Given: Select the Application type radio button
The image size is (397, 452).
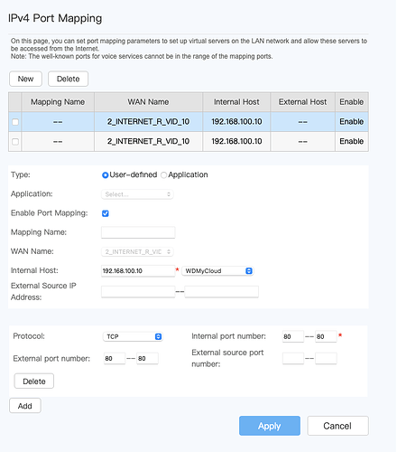Looking at the screenshot, I should click(163, 175).
